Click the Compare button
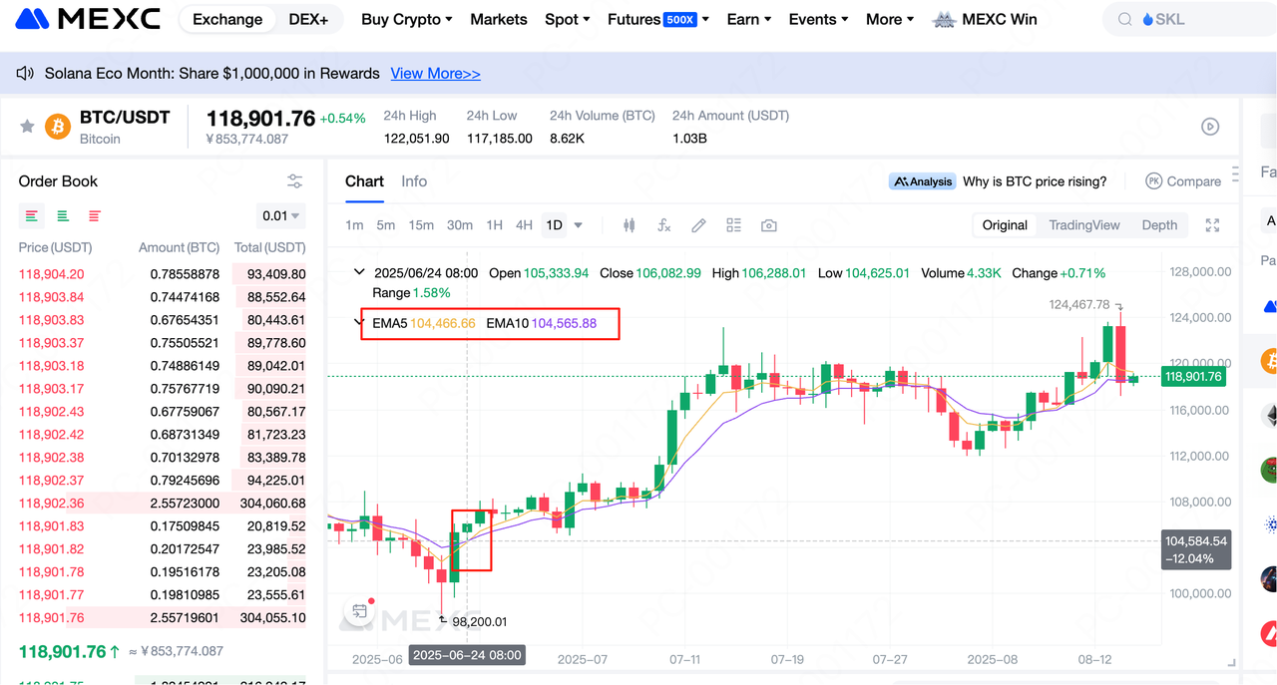The width and height of the screenshot is (1277, 685). 1183,181
